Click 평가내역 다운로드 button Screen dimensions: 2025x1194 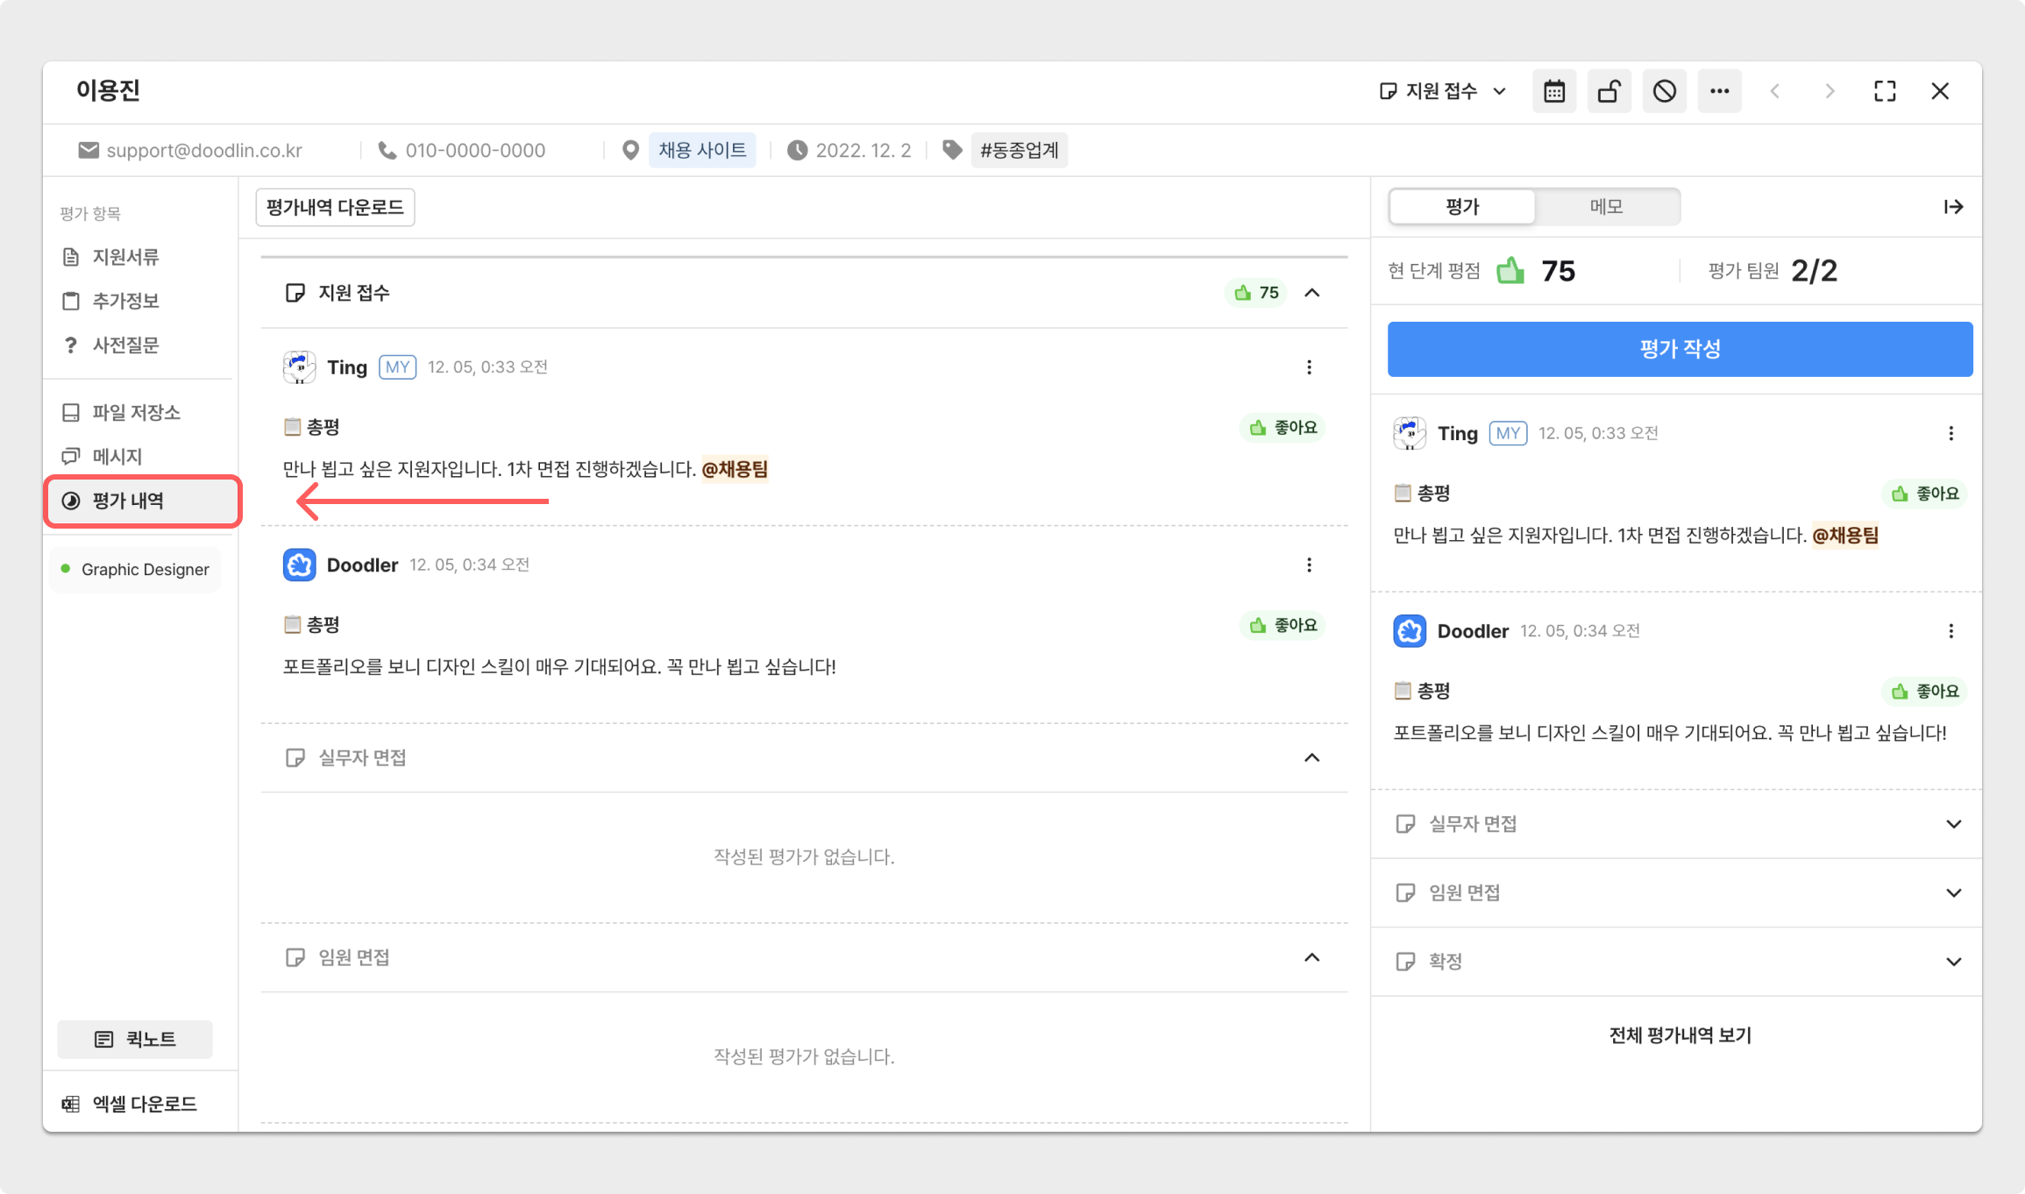(x=335, y=207)
